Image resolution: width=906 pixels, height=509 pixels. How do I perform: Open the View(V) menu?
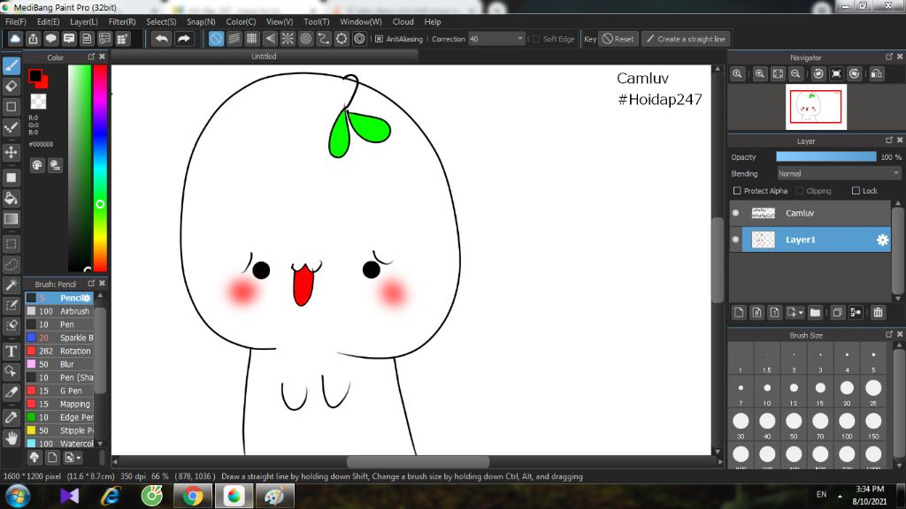coord(280,22)
